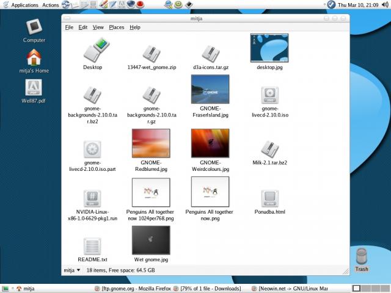Click the '18 items, Free space: 64.5 GB' status text
This screenshot has width=391, height=293.
pos(121,270)
